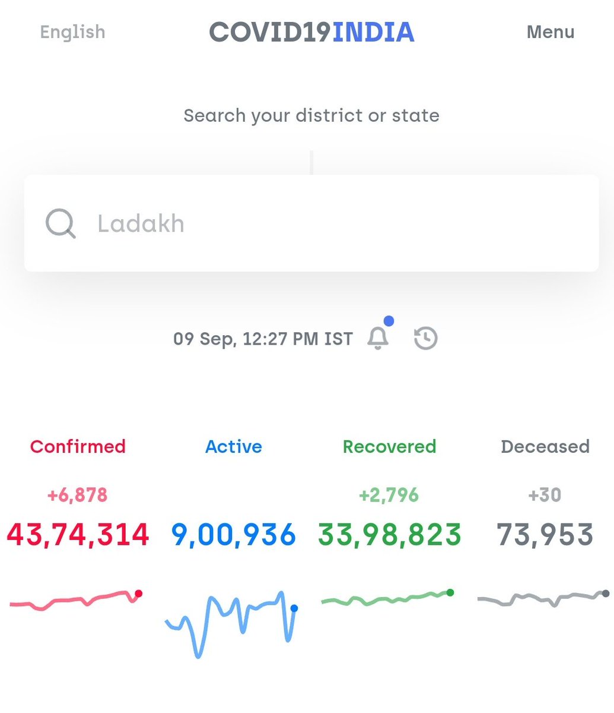
Task: Click the daily count +6,878 link
Action: pos(77,494)
